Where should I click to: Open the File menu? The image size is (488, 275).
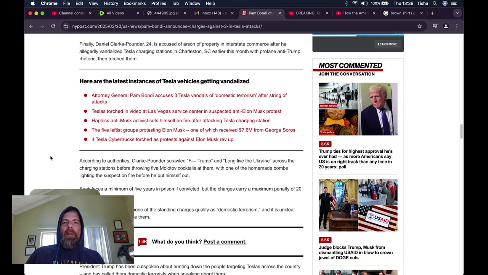click(x=66, y=3)
